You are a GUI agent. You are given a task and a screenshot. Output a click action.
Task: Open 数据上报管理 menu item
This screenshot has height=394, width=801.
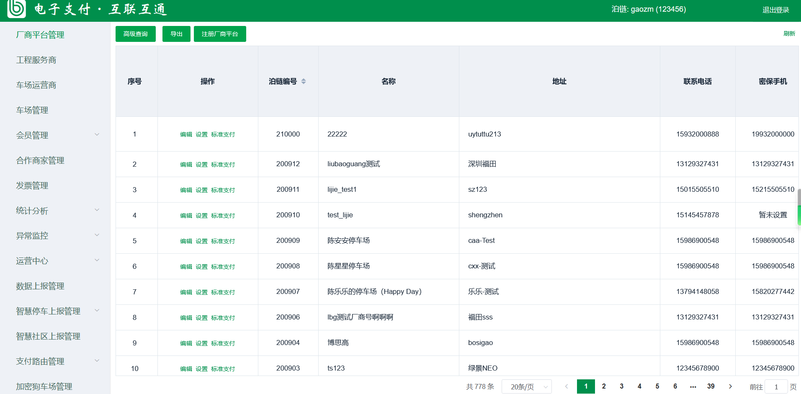(x=40, y=286)
